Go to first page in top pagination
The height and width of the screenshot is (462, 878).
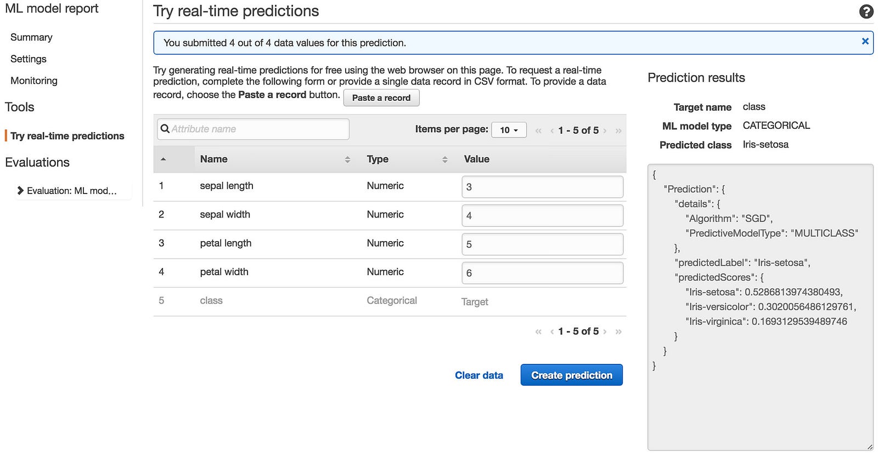point(538,130)
